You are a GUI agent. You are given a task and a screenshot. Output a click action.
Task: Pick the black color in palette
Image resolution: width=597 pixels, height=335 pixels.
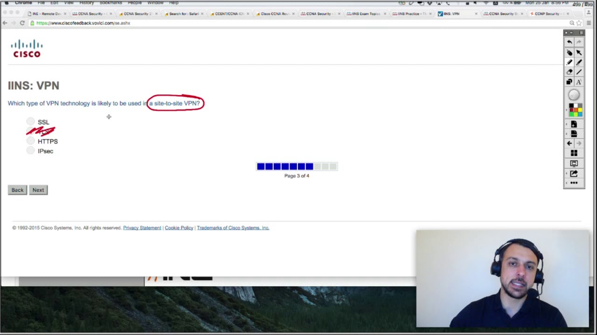coord(571,105)
